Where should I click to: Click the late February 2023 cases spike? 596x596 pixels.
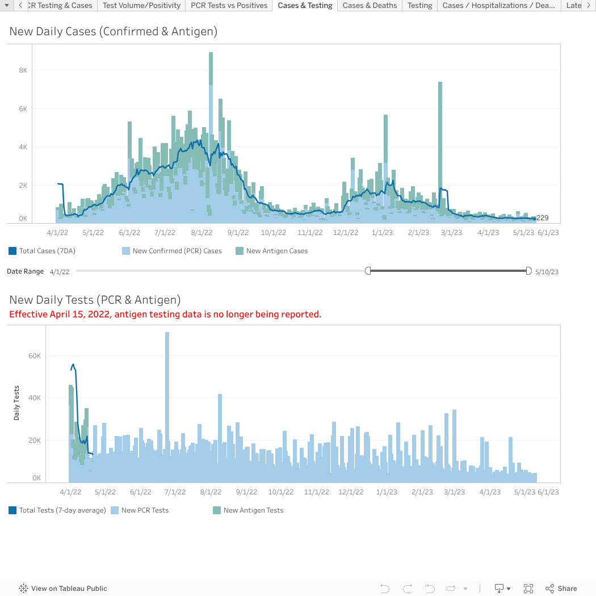pos(440,152)
